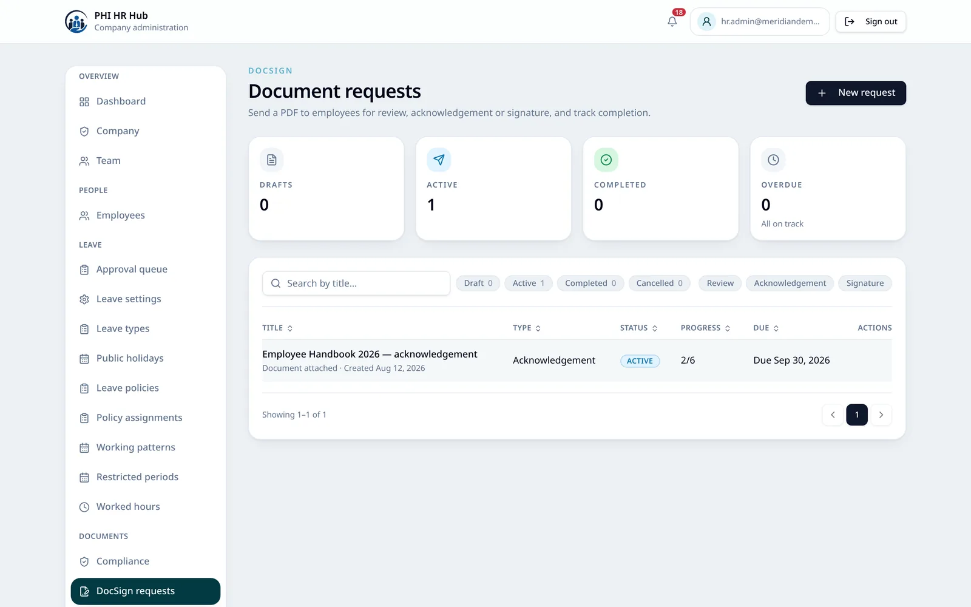
Task: Click the Completed checkmark icon
Action: [x=606, y=160]
